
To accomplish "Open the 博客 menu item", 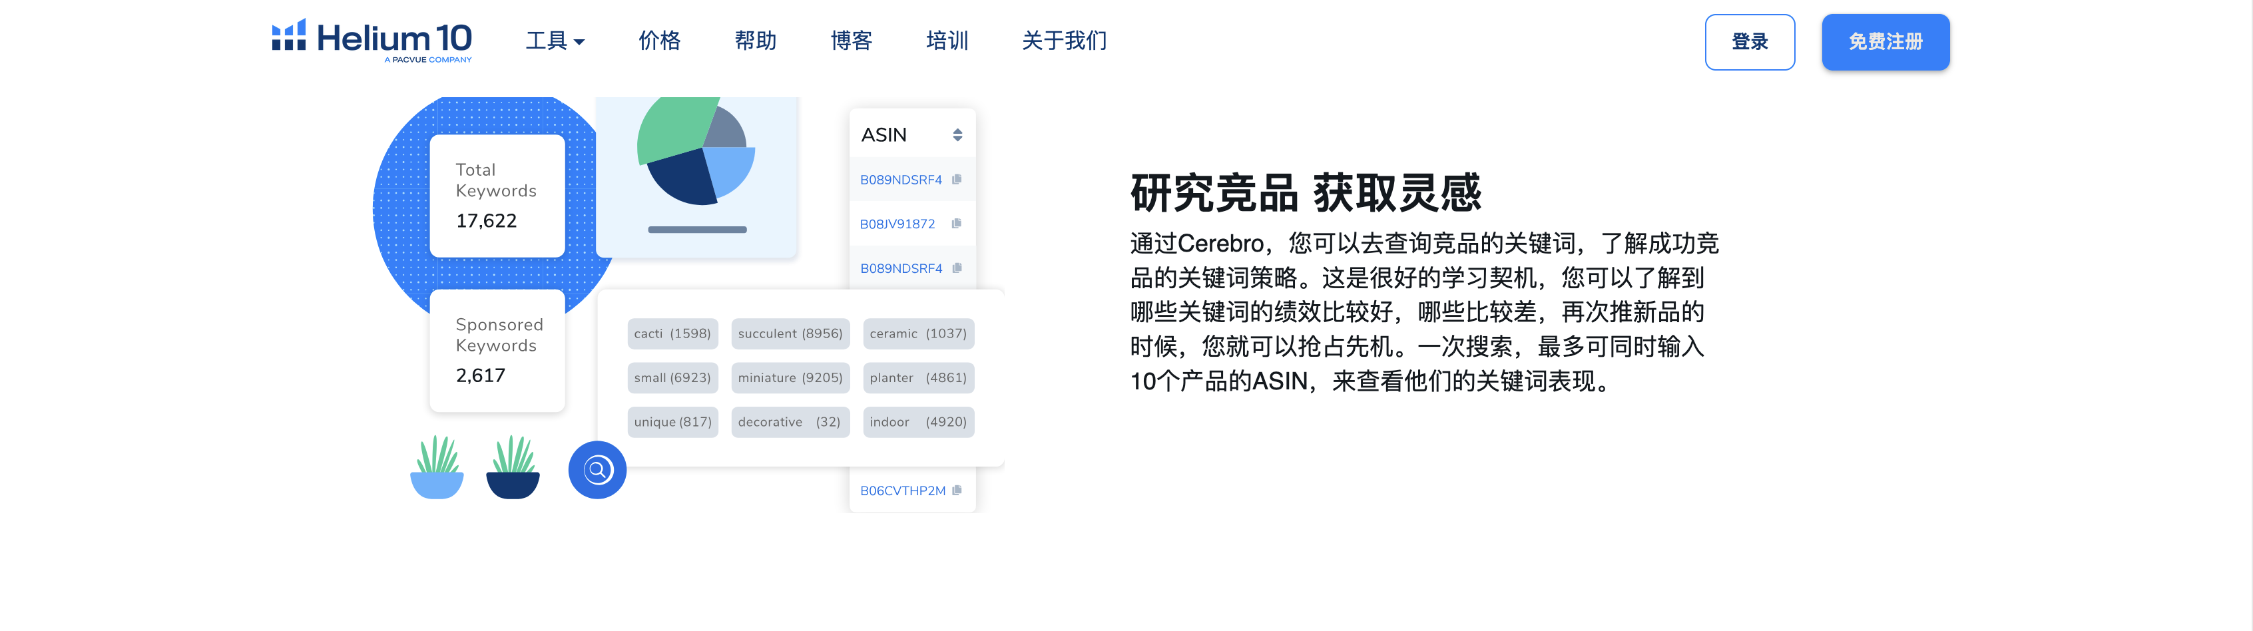I will click(x=850, y=41).
